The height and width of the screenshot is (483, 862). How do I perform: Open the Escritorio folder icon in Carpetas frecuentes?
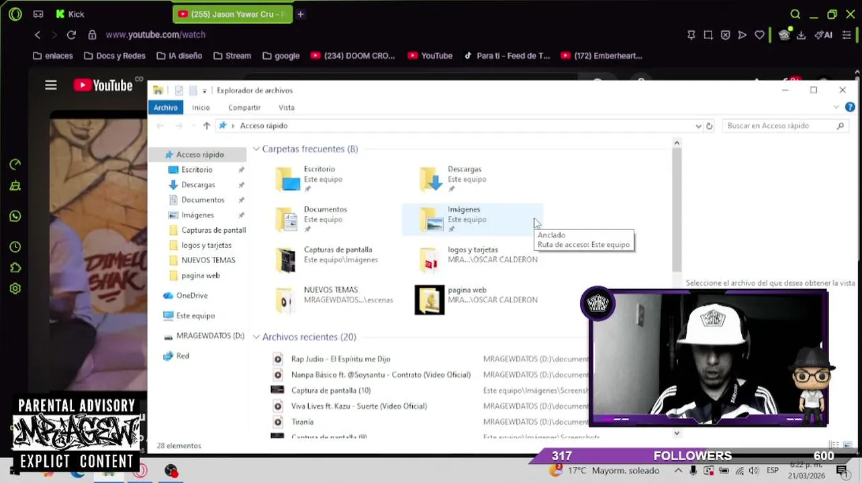288,179
